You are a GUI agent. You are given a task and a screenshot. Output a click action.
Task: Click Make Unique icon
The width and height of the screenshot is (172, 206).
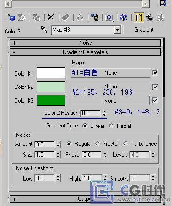pyautogui.click(x=80, y=17)
